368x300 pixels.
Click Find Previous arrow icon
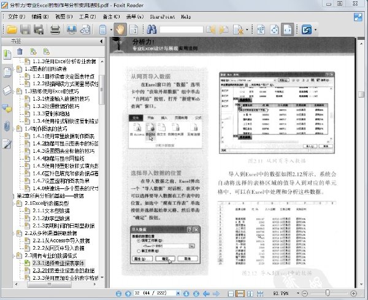pos(210,29)
